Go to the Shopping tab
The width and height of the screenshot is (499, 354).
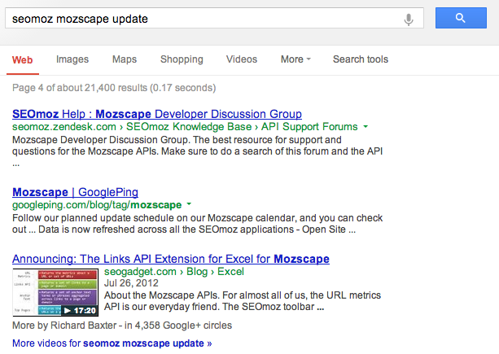182,59
